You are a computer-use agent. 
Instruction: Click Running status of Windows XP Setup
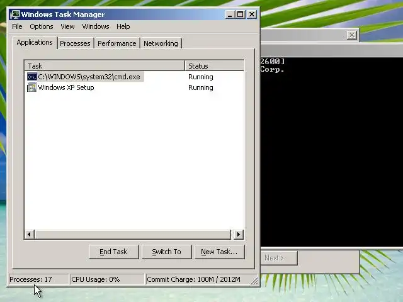(201, 88)
